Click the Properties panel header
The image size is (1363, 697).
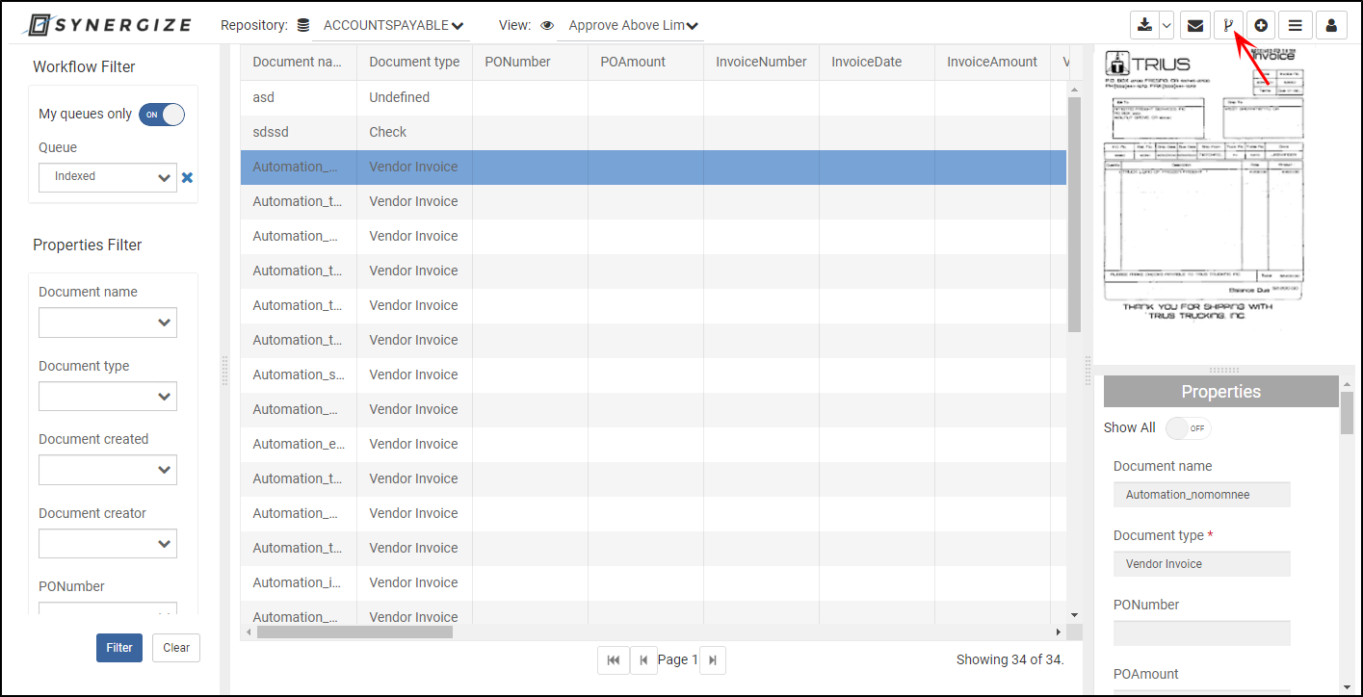(1221, 392)
